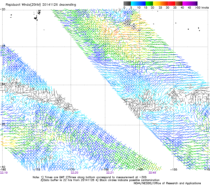Click the orange 25-30 knots legend swatch

pos(164,3)
